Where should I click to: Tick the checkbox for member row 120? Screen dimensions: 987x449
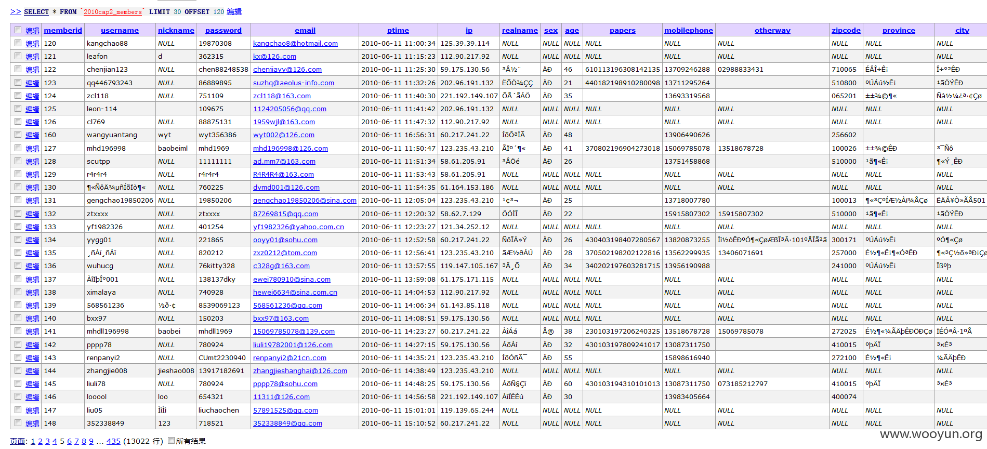[x=18, y=43]
